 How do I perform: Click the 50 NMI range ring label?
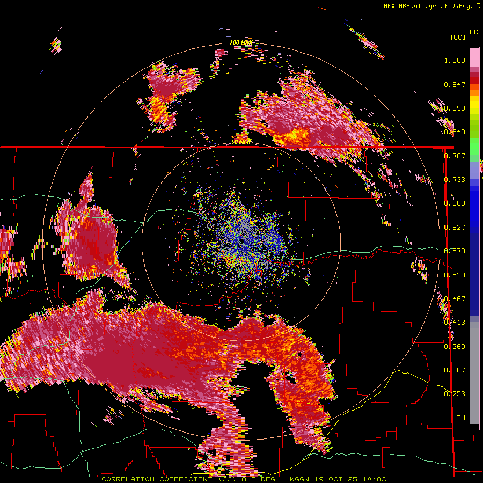pyautogui.click(x=241, y=142)
